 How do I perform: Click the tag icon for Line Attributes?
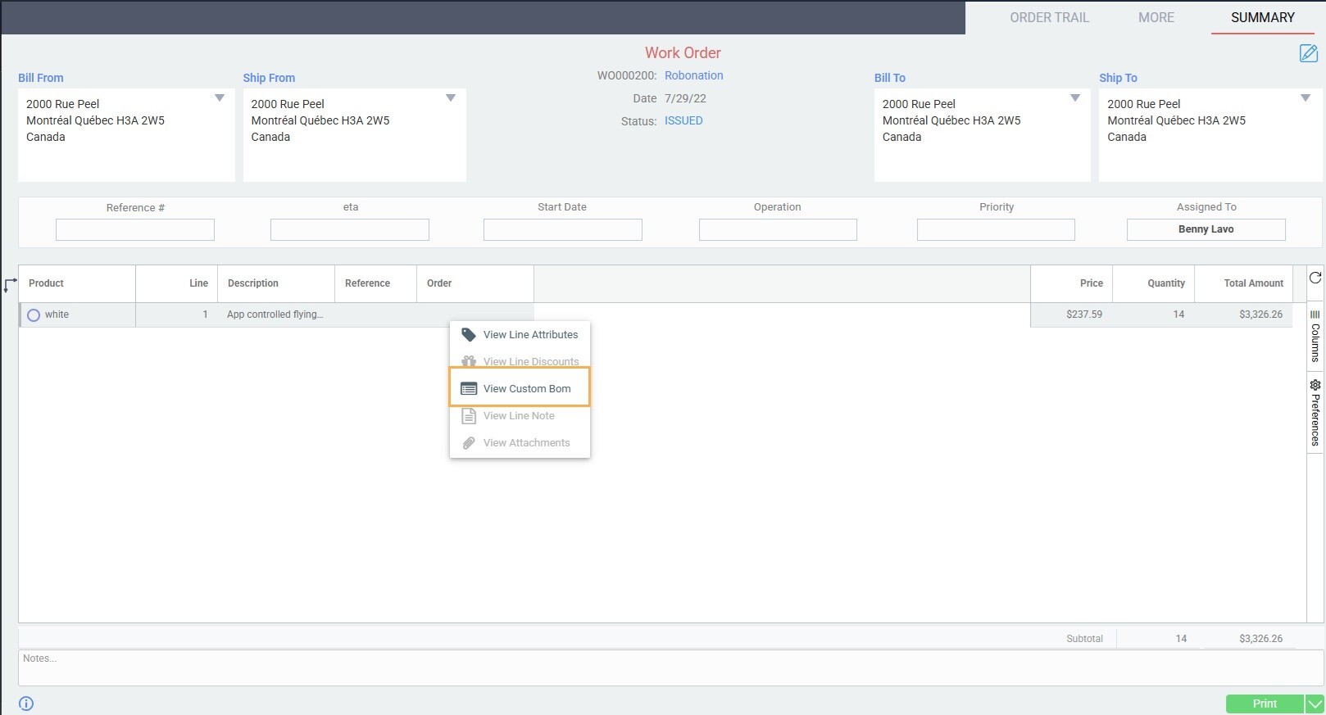coord(469,335)
